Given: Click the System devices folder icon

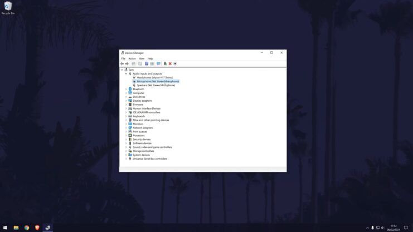Looking at the screenshot, I should click(x=130, y=155).
